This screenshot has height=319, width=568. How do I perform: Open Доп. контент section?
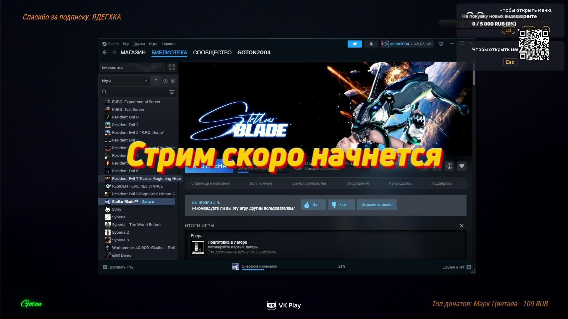[x=261, y=183]
